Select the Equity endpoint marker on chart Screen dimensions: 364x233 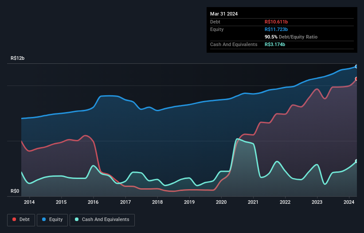(x=356, y=66)
